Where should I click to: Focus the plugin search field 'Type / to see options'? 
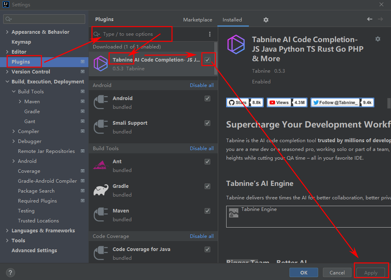149,34
